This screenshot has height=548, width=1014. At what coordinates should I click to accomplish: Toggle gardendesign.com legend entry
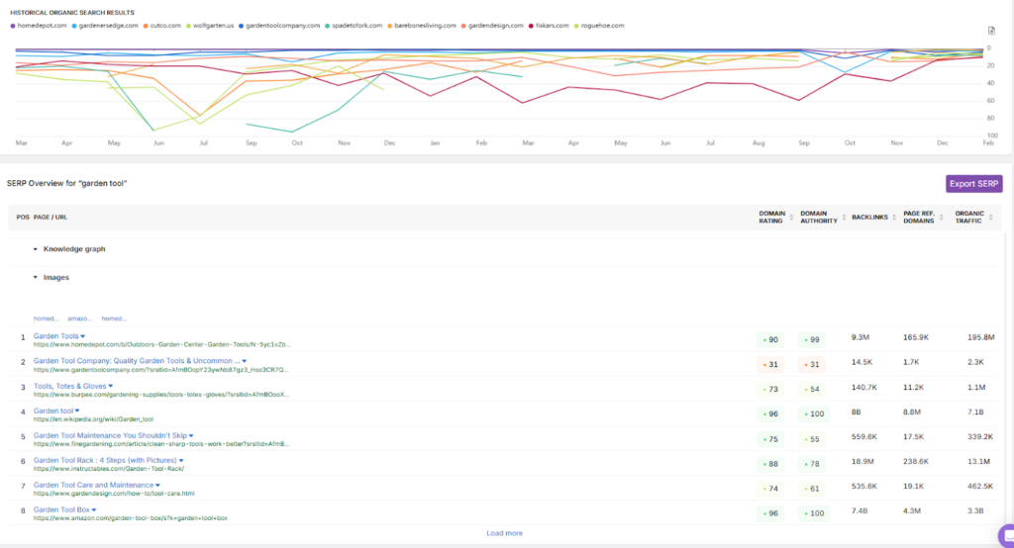coord(492,26)
